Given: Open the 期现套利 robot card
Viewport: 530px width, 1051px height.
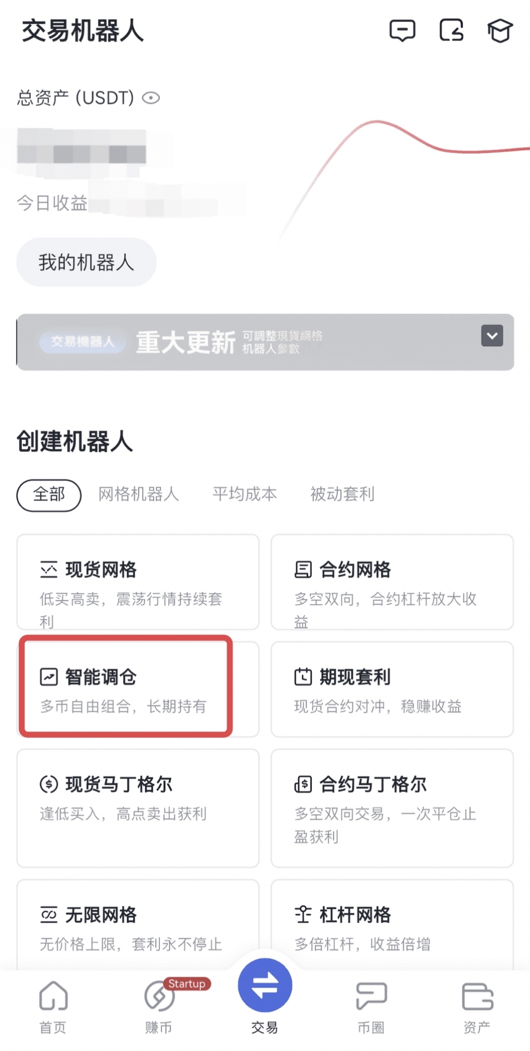Looking at the screenshot, I should 392,689.
